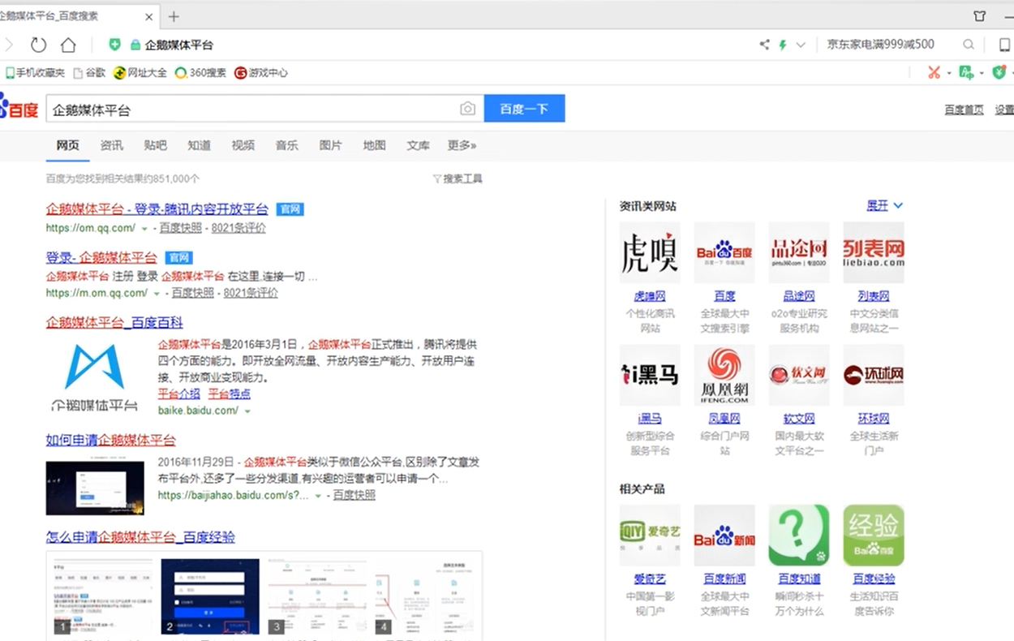Screen dimensions: 1014x641
Task: Open 平台介绍 sublink
Action: click(x=178, y=394)
